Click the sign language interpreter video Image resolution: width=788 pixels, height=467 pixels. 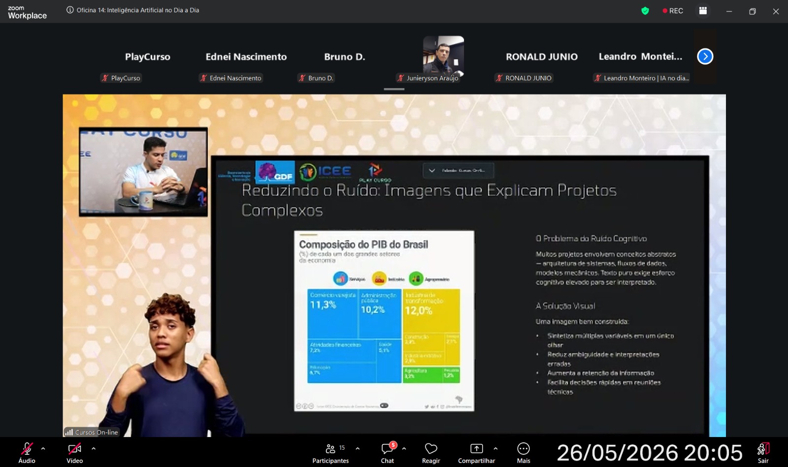pyautogui.click(x=172, y=364)
